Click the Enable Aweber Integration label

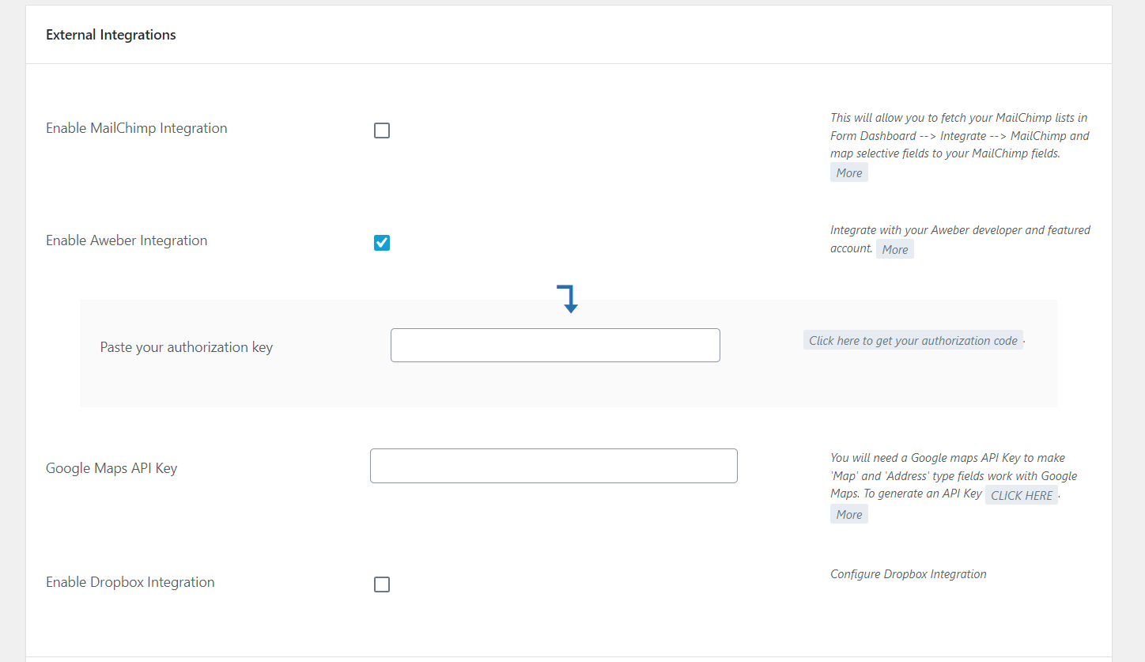pos(127,240)
